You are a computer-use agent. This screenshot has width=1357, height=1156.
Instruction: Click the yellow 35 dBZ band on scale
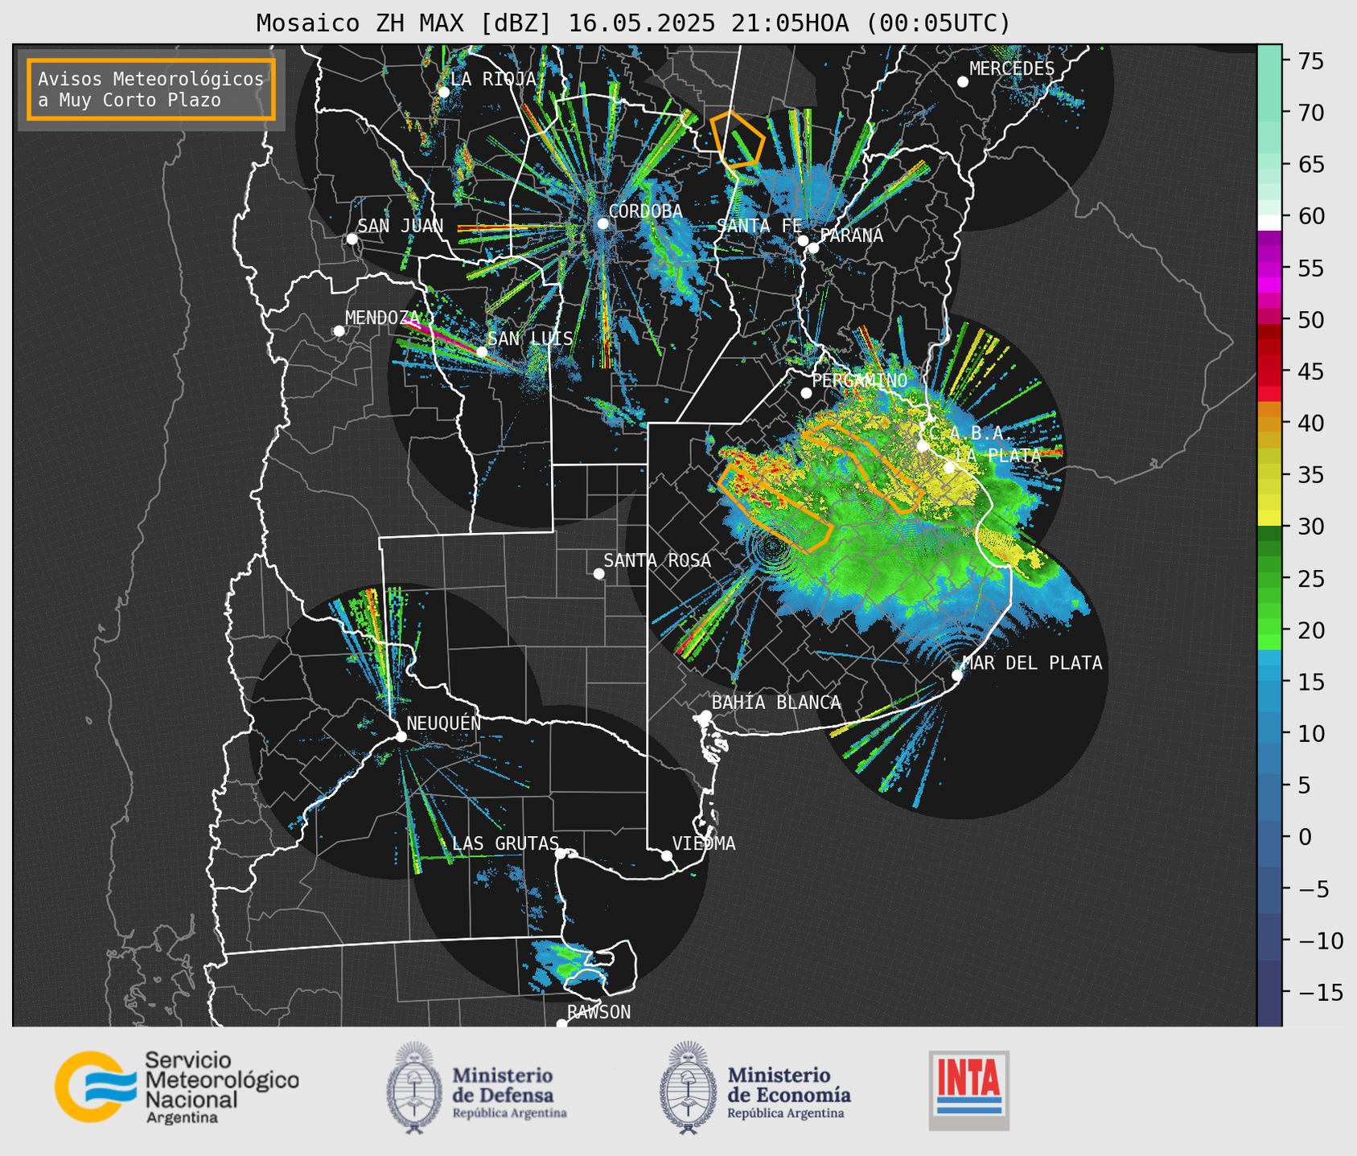click(x=1269, y=474)
